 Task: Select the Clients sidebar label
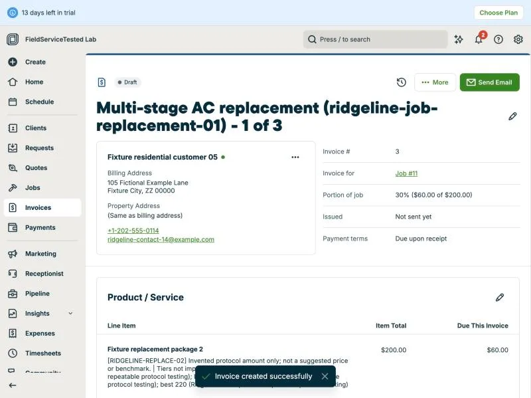36,128
